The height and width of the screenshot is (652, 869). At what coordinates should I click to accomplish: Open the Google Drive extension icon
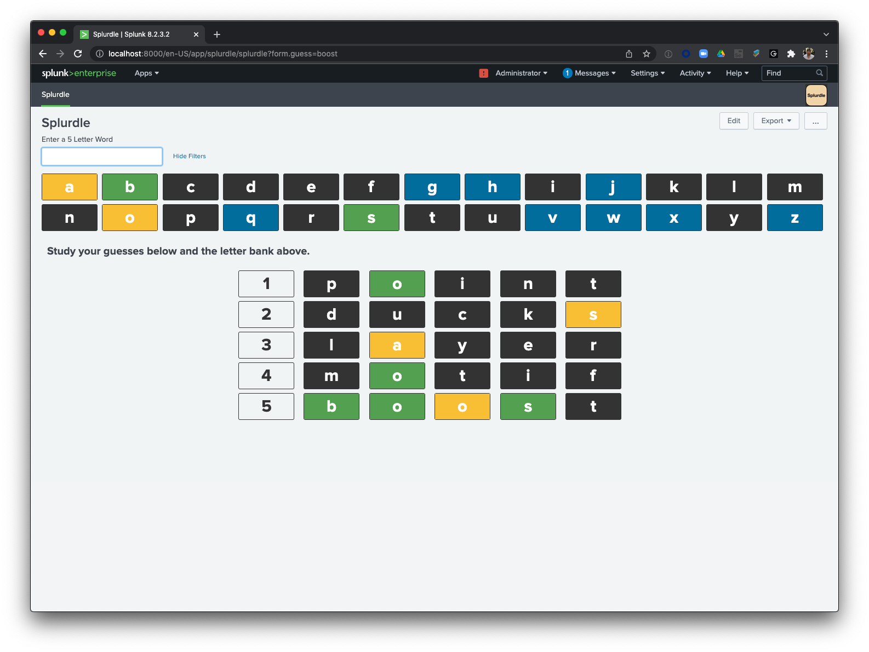(x=721, y=54)
